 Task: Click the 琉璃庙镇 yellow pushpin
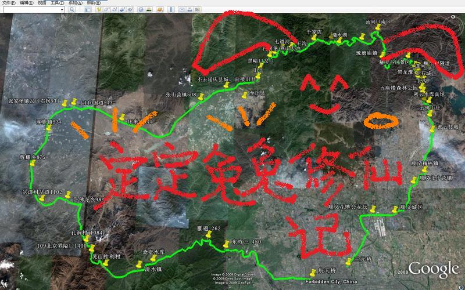(x=382, y=55)
